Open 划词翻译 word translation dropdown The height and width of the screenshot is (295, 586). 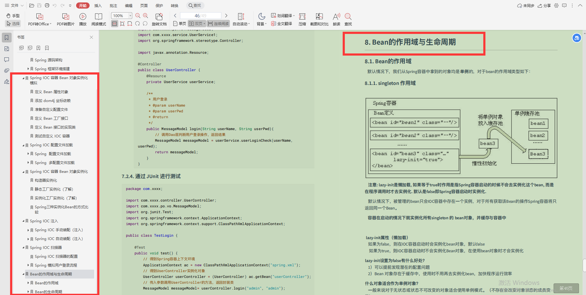(x=283, y=16)
